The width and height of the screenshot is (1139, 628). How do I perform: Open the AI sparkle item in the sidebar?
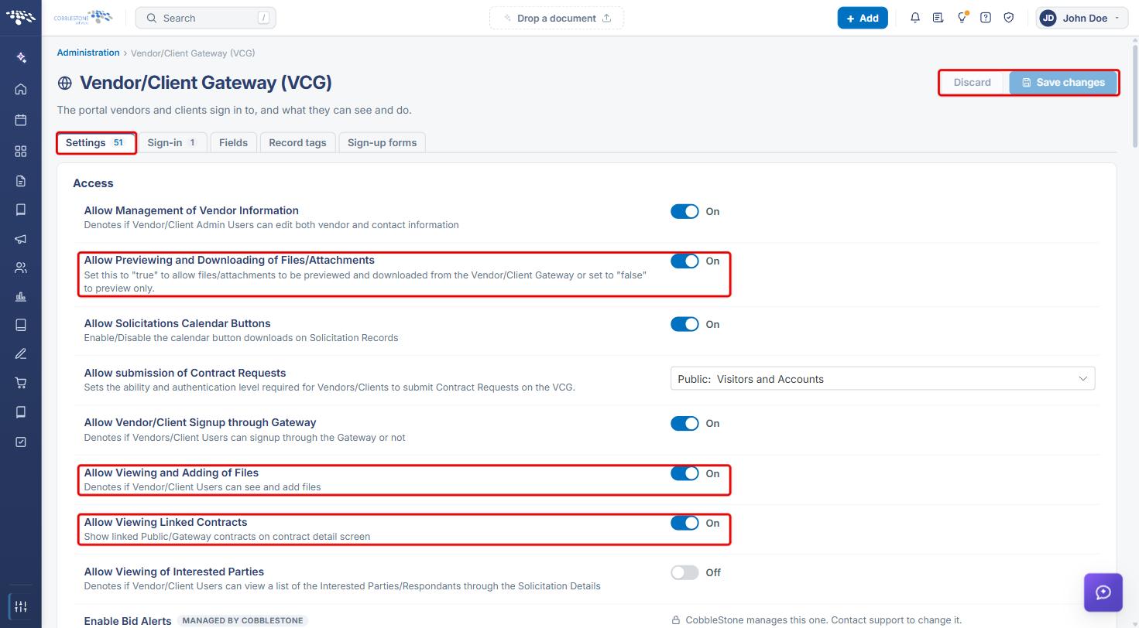pyautogui.click(x=21, y=58)
